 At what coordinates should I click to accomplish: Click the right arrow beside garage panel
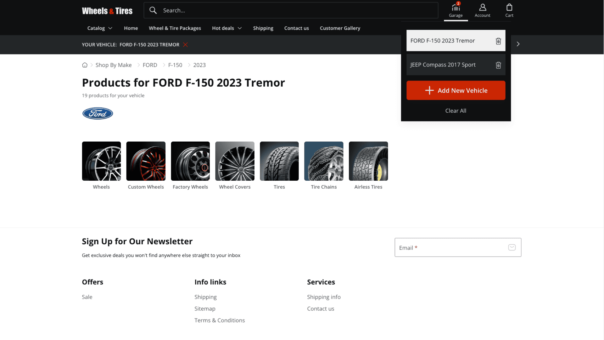pyautogui.click(x=518, y=44)
